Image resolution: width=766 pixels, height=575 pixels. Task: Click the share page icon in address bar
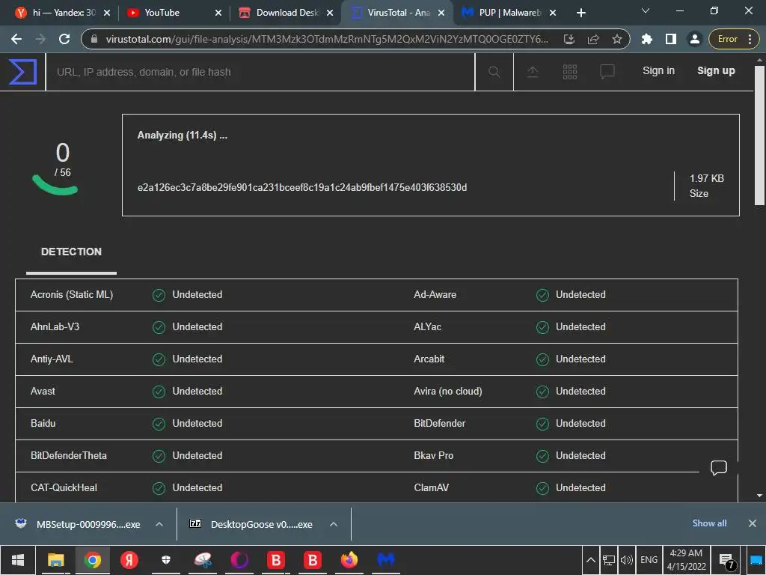pos(593,39)
